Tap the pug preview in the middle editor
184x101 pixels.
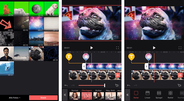pyautogui.click(x=91, y=23)
